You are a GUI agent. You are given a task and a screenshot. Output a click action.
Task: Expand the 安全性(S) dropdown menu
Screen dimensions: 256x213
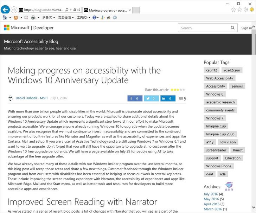tap(66, 17)
